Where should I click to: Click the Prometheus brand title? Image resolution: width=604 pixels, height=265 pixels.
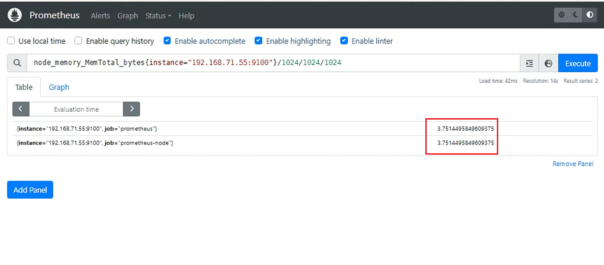click(54, 15)
